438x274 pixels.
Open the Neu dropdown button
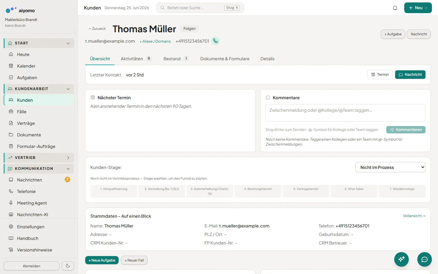click(x=418, y=8)
